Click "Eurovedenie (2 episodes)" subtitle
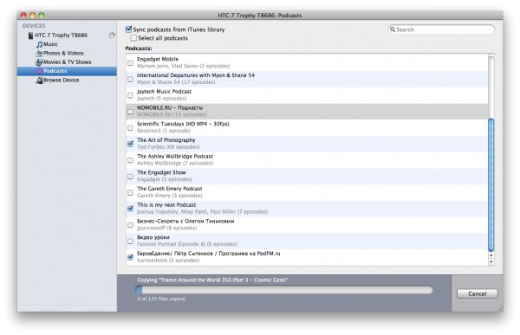The height and width of the screenshot is (335, 520). point(168,261)
